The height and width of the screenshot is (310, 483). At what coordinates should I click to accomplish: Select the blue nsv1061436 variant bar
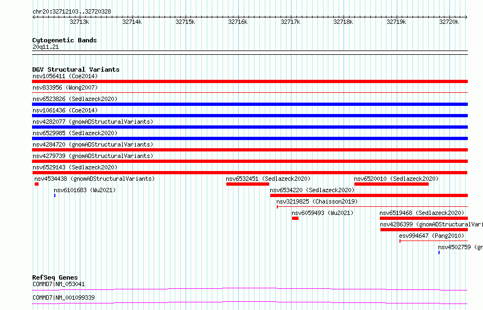[x=250, y=116]
